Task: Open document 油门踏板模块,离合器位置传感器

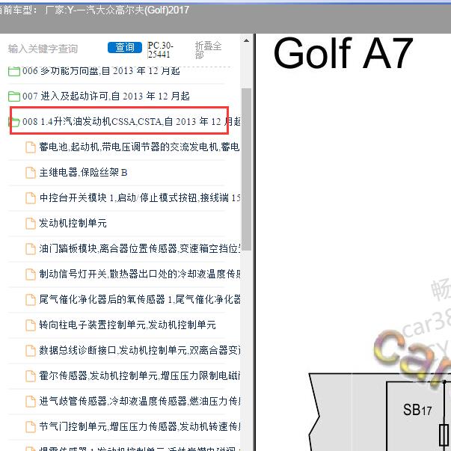Action: (x=140, y=248)
